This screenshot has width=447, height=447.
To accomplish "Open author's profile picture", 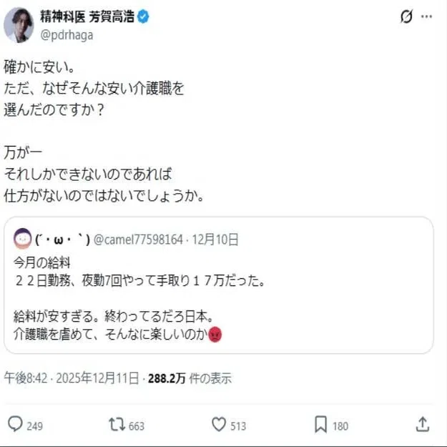I will click(19, 25).
